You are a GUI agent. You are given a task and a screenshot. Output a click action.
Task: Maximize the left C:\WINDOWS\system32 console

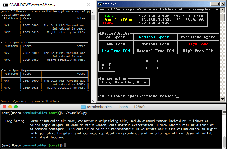click(75, 5)
